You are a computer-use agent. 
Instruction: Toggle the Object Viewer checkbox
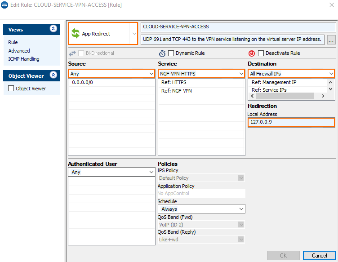(11, 89)
